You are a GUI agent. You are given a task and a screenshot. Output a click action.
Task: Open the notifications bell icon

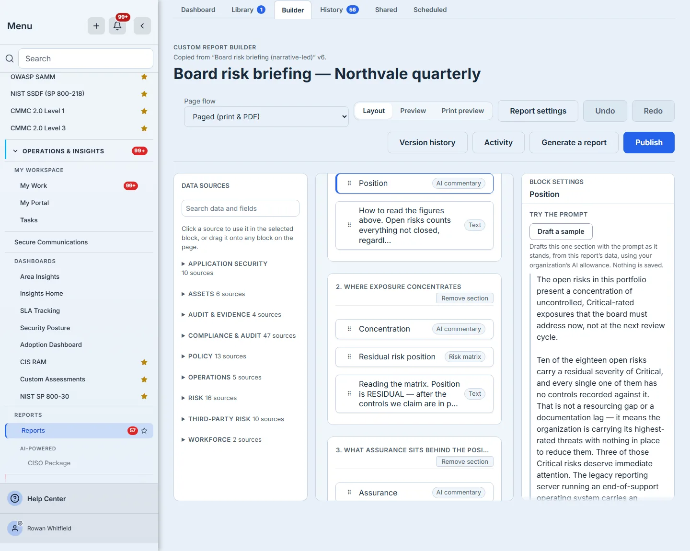pos(117,26)
